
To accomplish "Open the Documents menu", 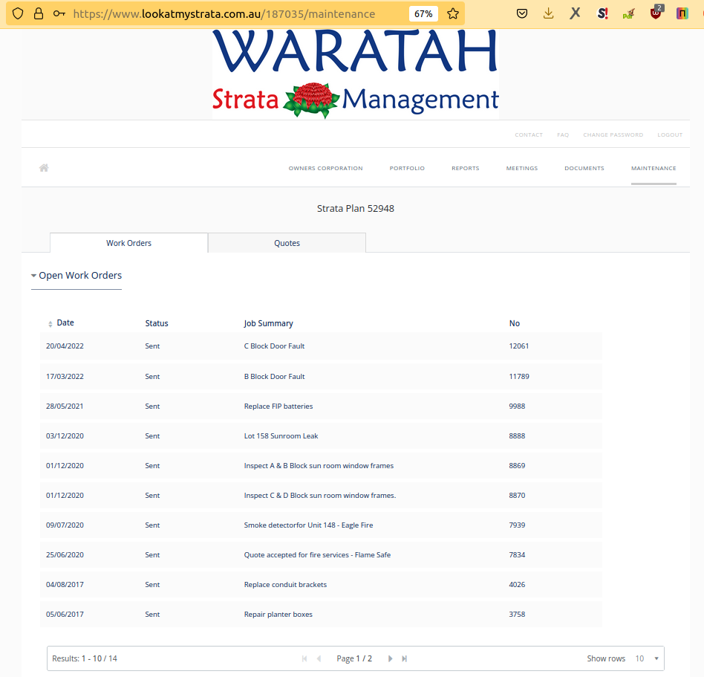I will (x=584, y=169).
